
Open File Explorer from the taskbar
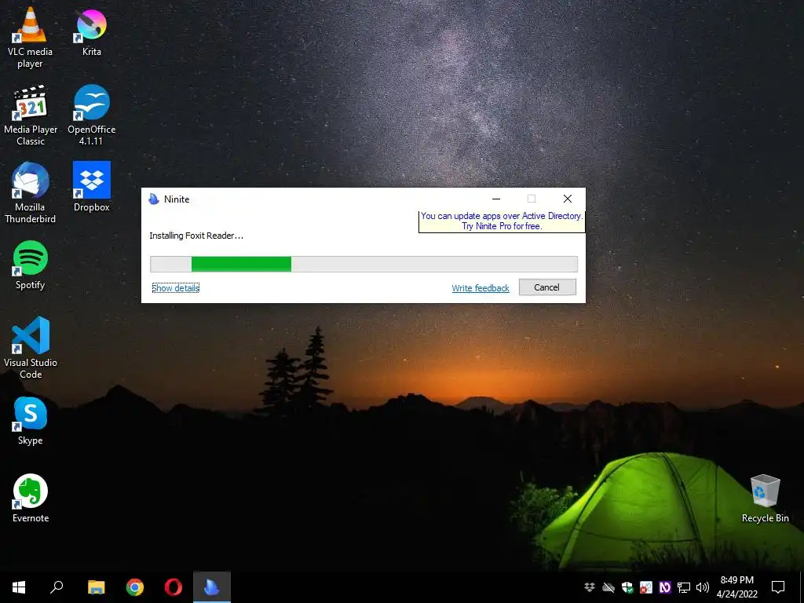point(96,587)
